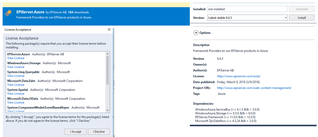318x137 pixels.
Task: Click the license list scrollbar thumb
Action: point(108,70)
